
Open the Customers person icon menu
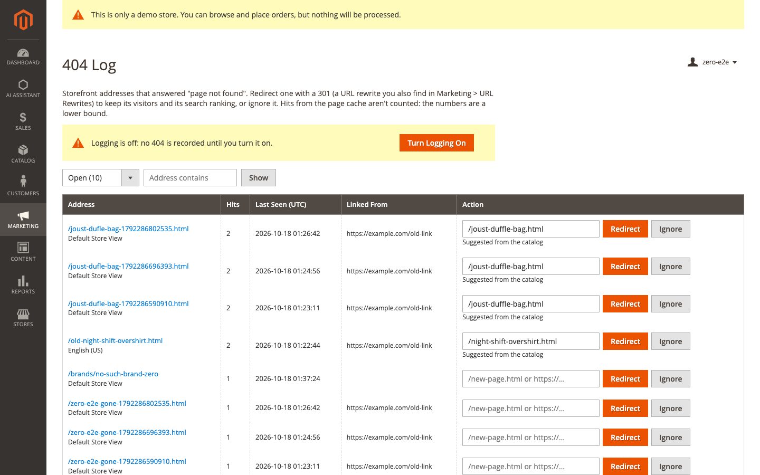23,187
